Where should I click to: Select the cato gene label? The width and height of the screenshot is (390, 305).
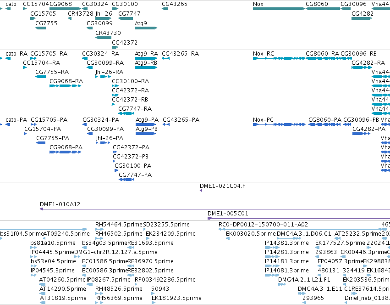(11, 4)
